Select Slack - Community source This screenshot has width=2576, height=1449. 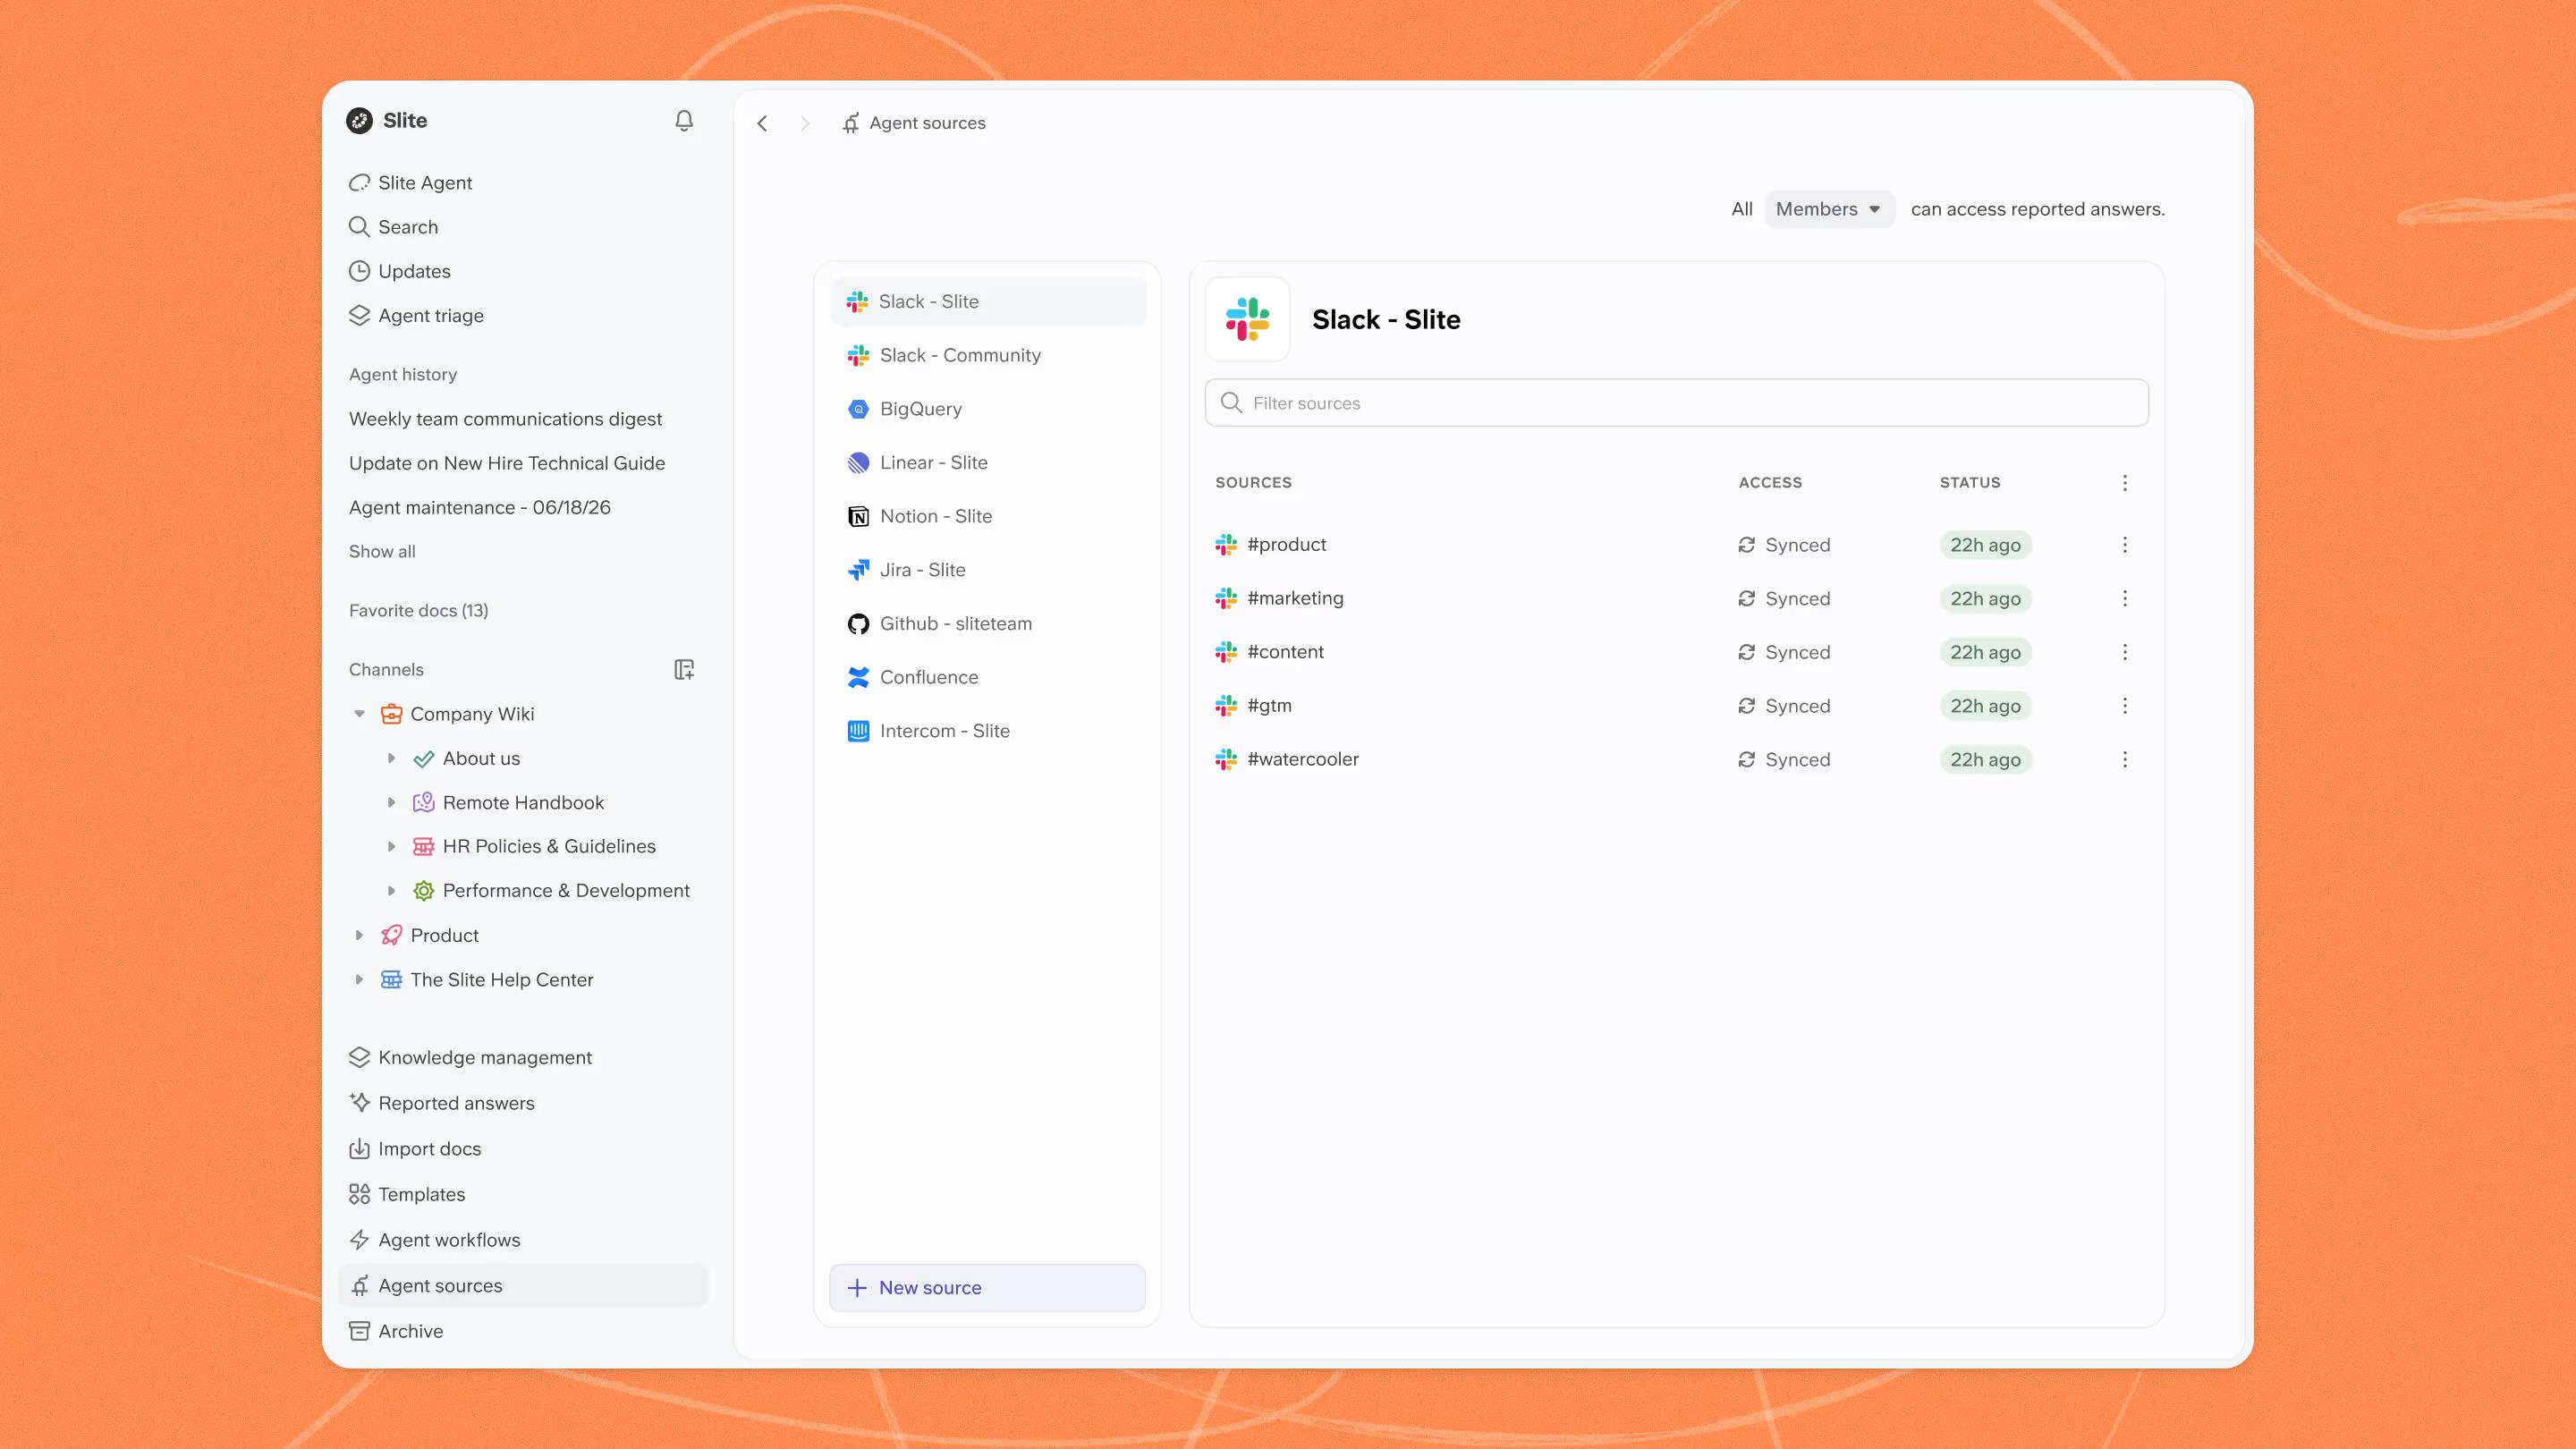point(988,356)
